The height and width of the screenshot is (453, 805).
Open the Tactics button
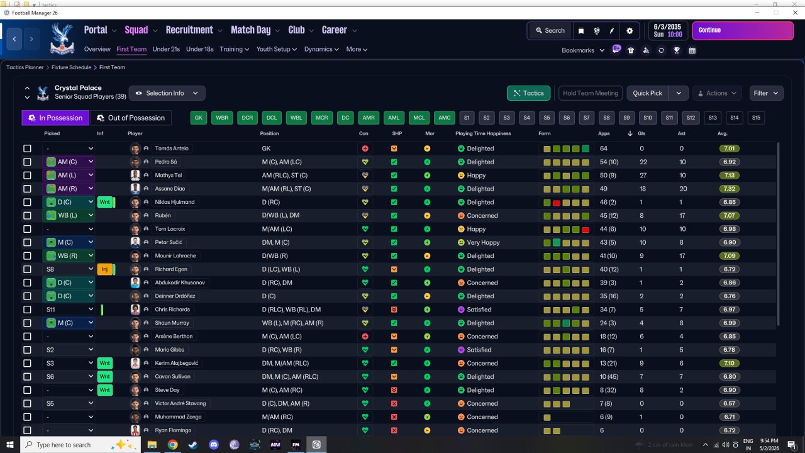(x=528, y=93)
